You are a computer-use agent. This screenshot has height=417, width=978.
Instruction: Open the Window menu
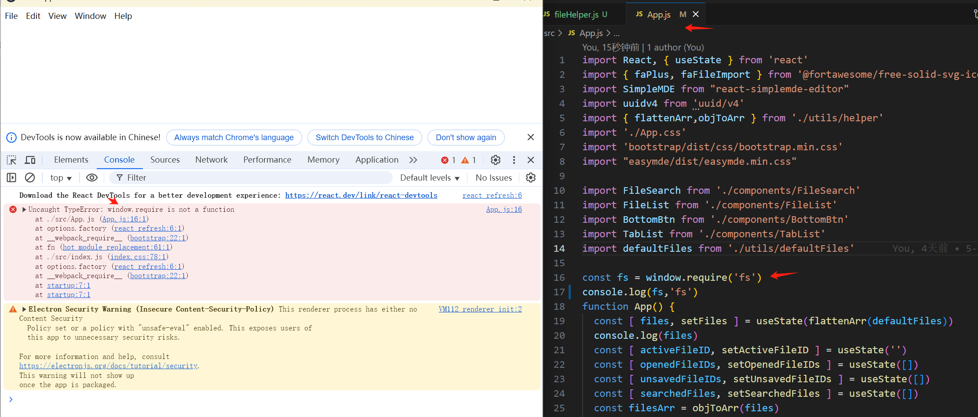tap(91, 16)
